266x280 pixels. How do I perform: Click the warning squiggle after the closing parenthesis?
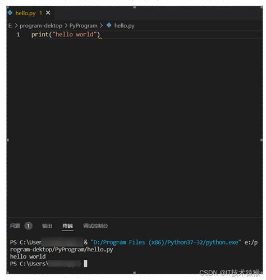[100, 38]
